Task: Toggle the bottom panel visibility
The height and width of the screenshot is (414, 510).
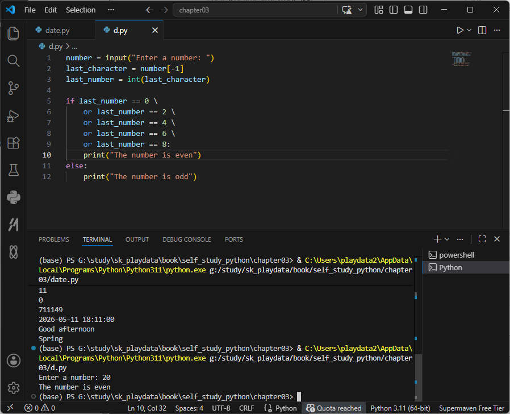Action: click(408, 10)
